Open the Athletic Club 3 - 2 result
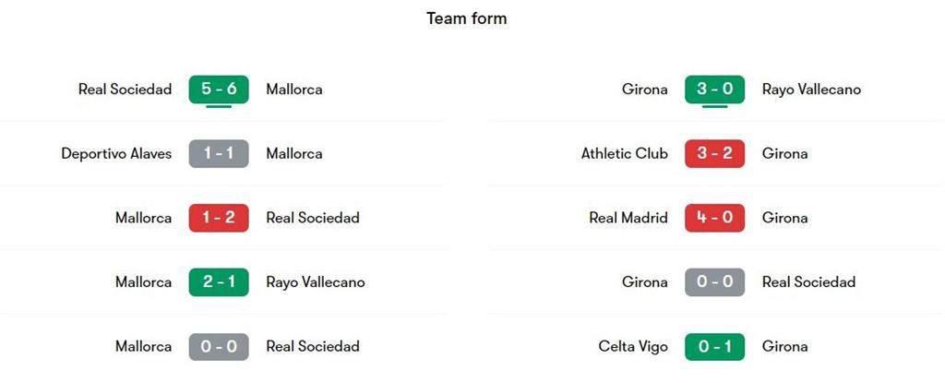Image resolution: width=945 pixels, height=383 pixels. click(x=715, y=154)
